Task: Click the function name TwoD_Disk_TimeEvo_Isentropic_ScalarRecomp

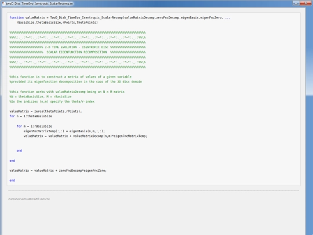Action: pyautogui.click(x=86, y=17)
